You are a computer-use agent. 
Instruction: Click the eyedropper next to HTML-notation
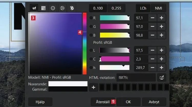point(161,77)
